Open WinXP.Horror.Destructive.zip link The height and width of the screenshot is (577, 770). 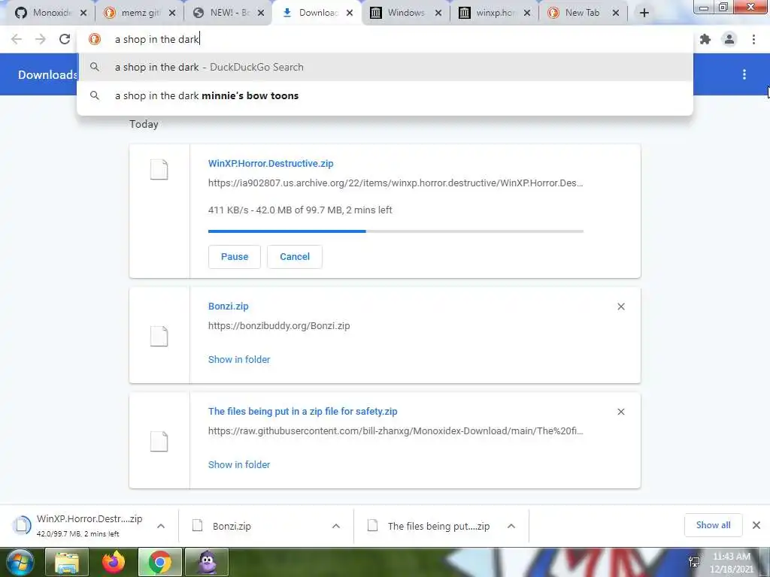(271, 163)
